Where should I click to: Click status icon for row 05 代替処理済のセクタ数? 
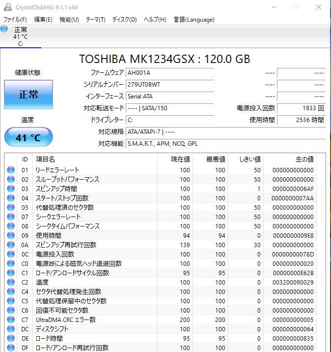pos(11,207)
